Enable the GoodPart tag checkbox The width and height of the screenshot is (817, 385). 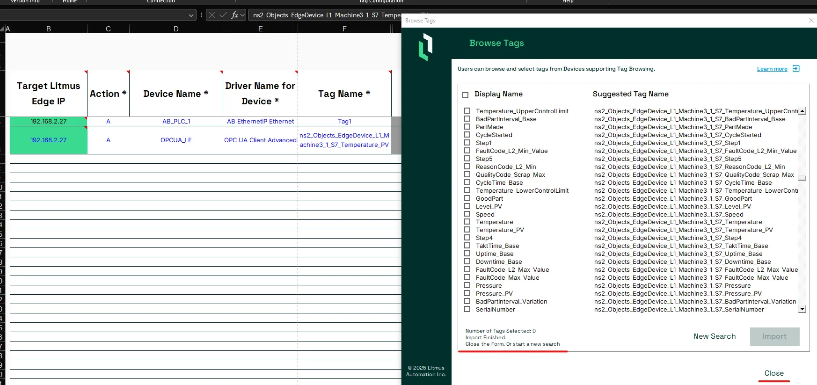click(467, 198)
